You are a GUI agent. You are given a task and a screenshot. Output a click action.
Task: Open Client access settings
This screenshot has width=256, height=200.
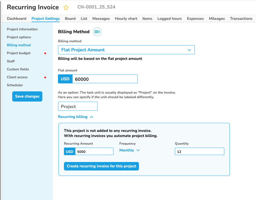click(17, 77)
